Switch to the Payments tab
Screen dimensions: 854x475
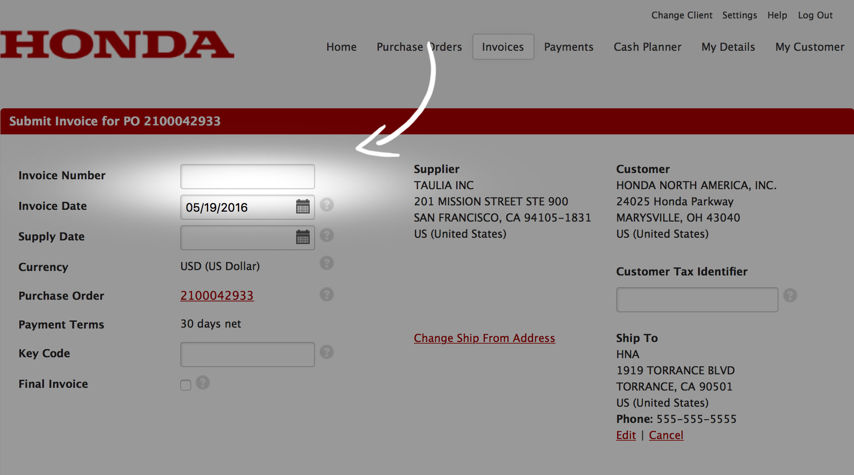(x=569, y=47)
